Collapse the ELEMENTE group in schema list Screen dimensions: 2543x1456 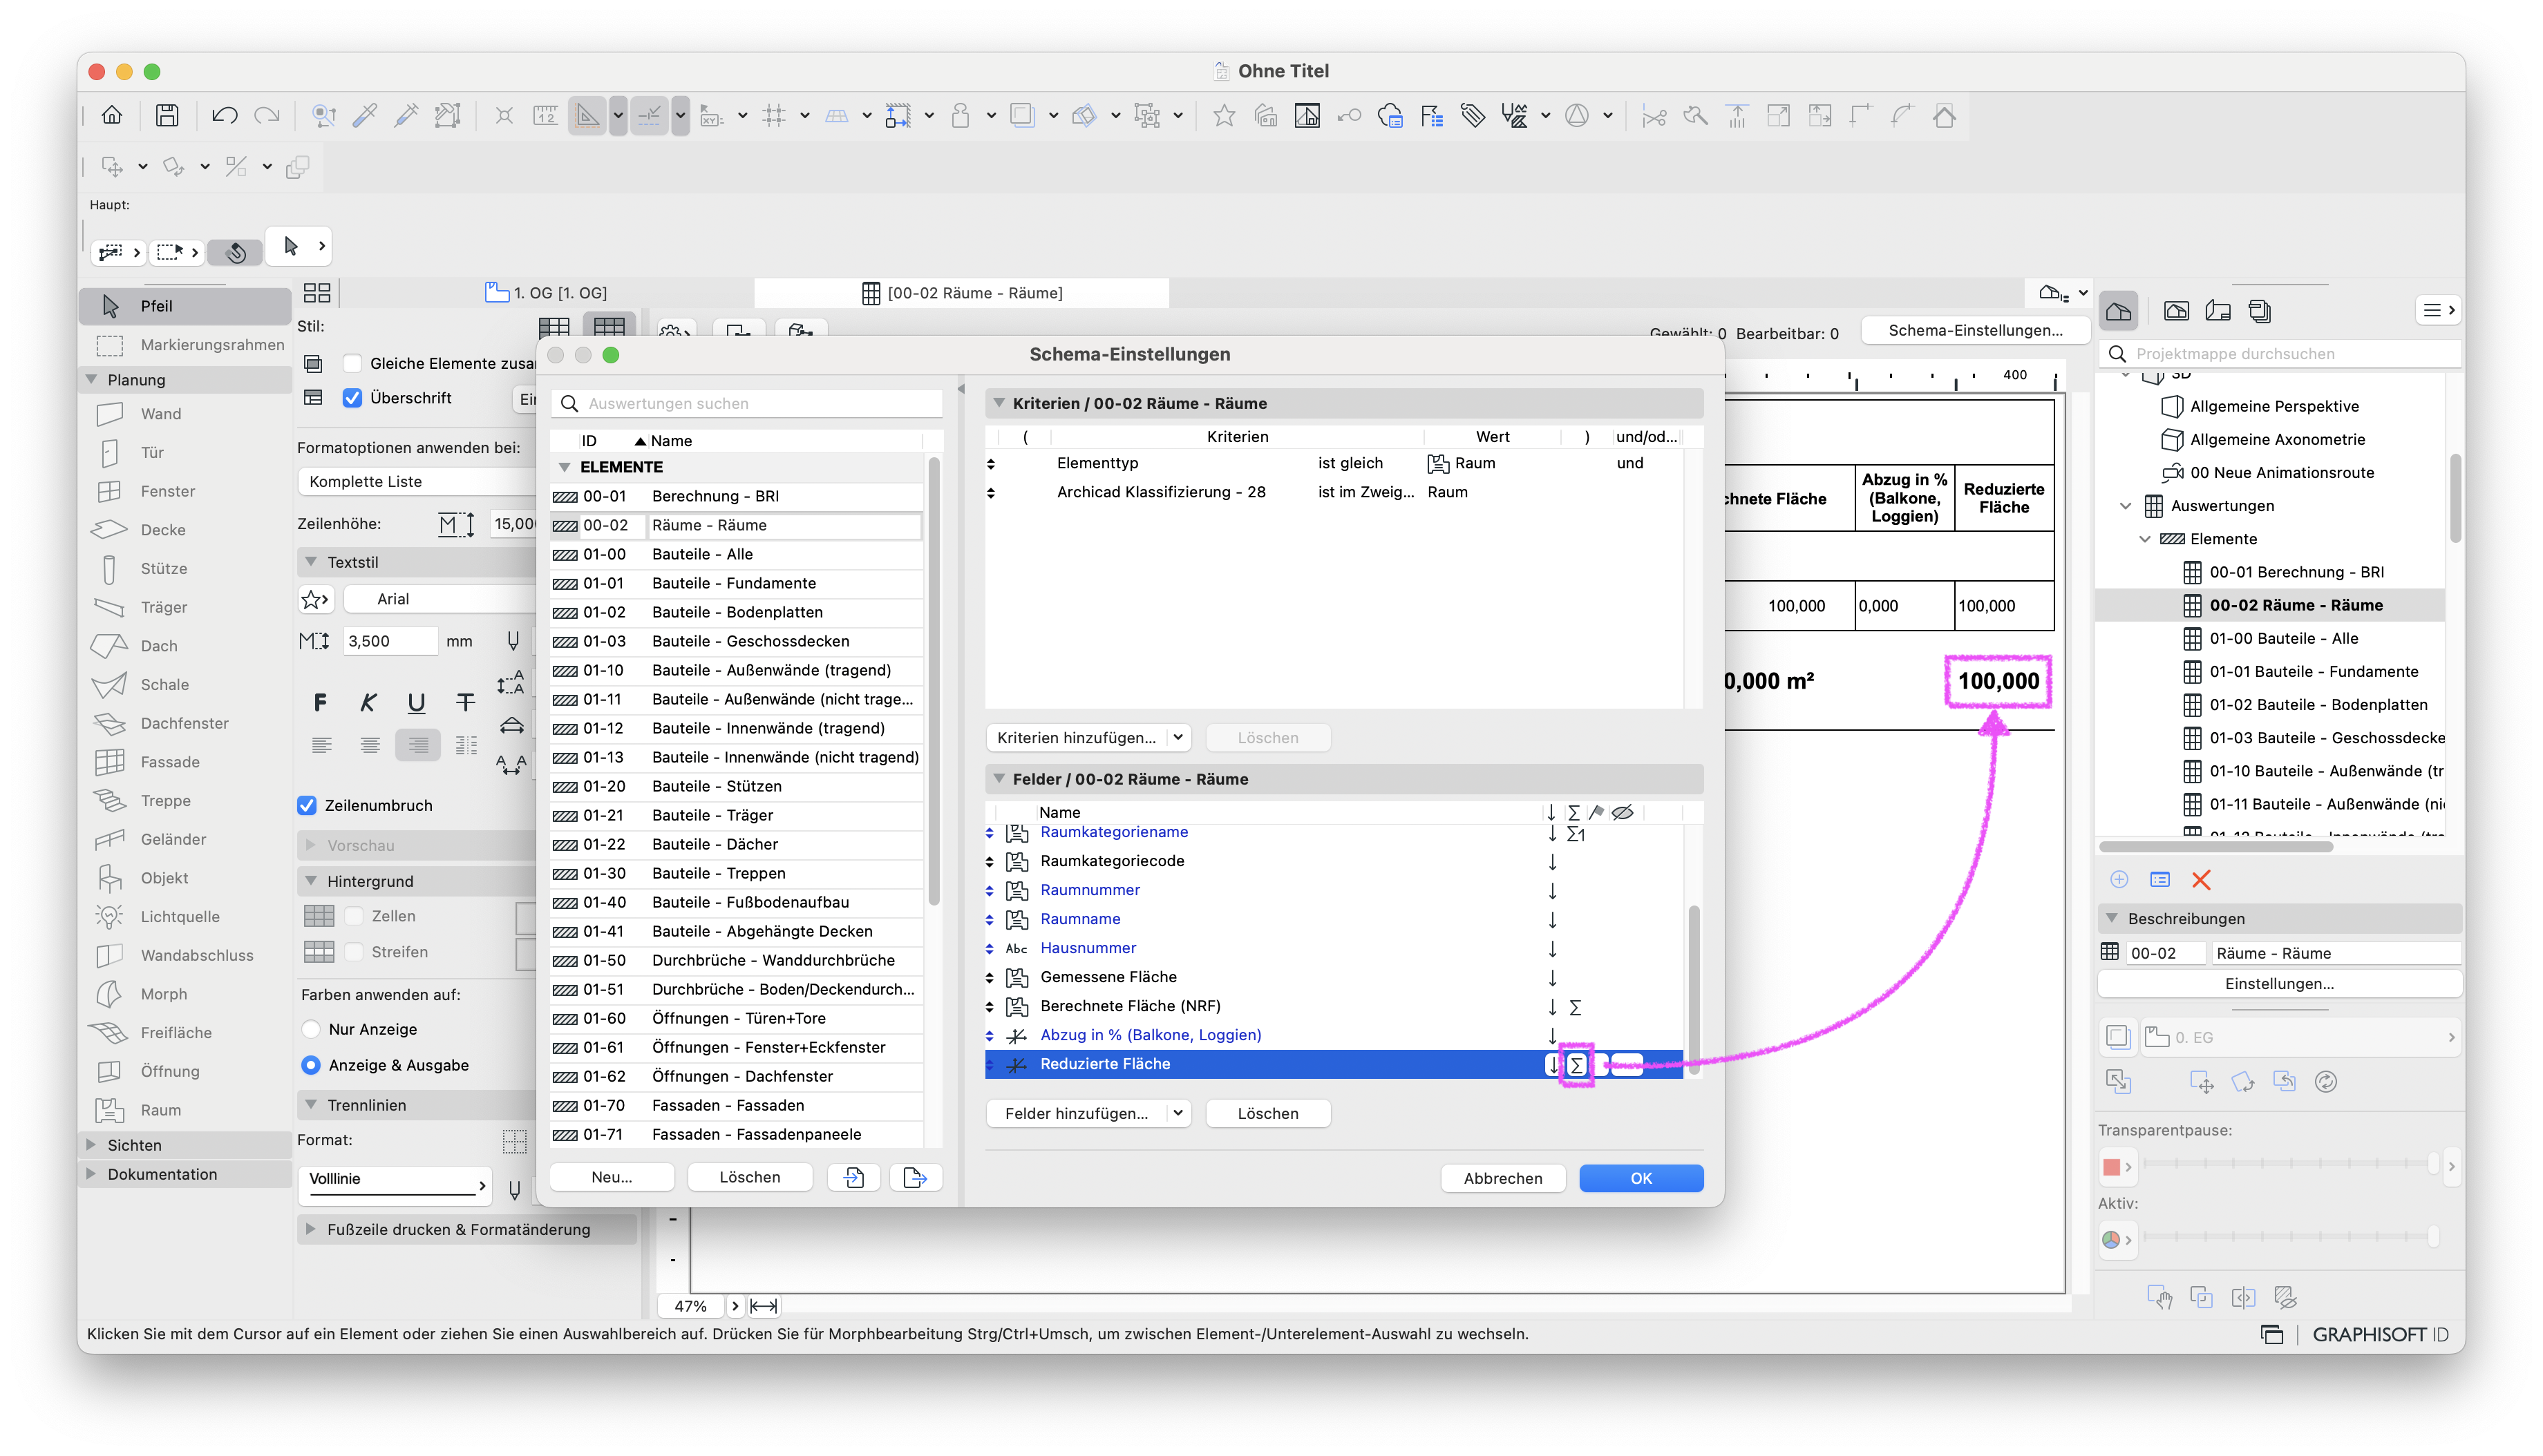click(564, 467)
